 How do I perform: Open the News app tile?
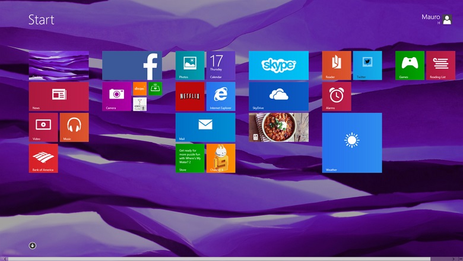[x=59, y=96]
